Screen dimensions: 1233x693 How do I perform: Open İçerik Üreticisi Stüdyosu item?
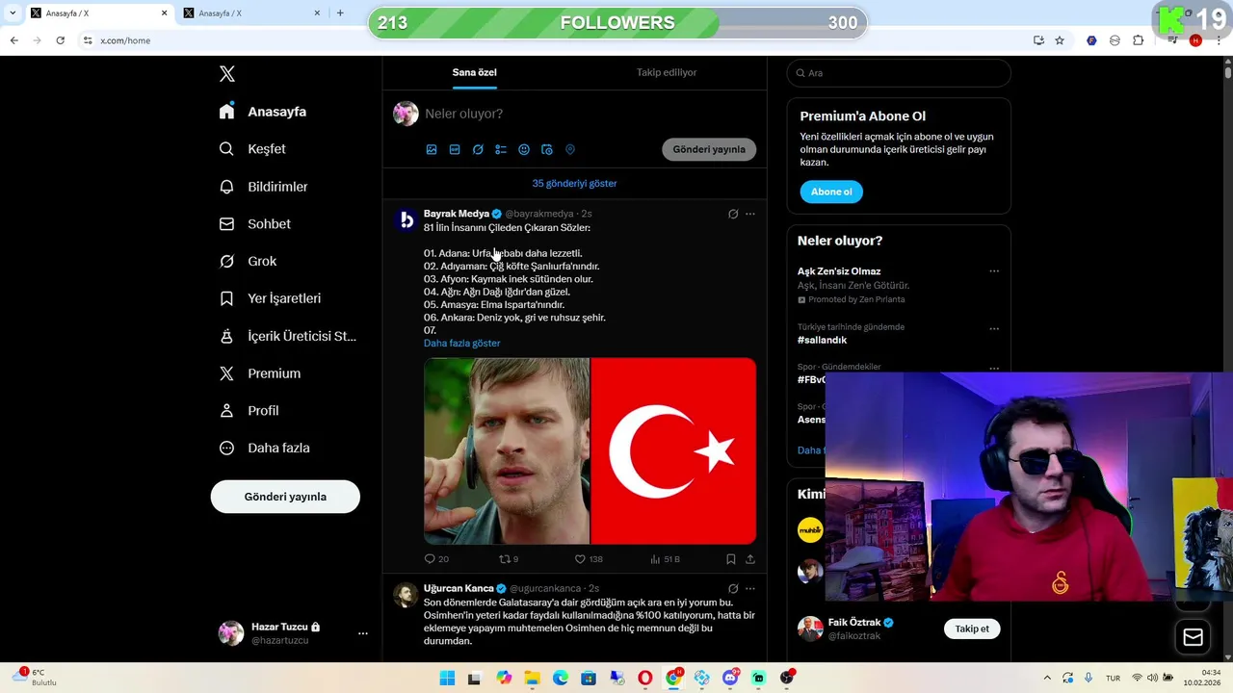288,336
